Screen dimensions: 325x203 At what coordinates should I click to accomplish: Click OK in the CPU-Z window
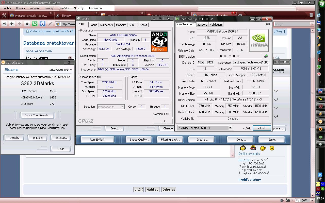pyautogui.click(x=163, y=121)
